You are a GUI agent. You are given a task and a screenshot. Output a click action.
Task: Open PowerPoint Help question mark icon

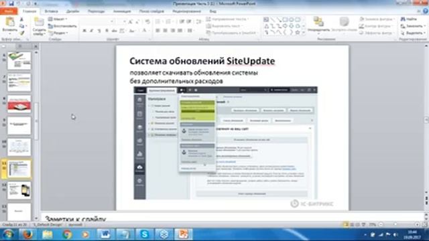(426, 11)
